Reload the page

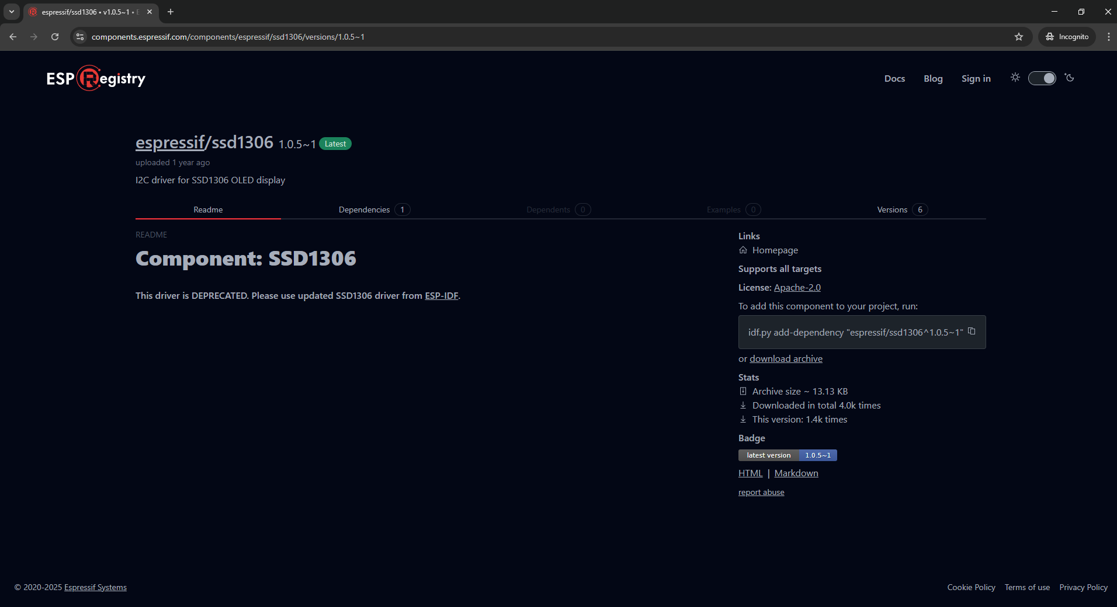(x=55, y=37)
